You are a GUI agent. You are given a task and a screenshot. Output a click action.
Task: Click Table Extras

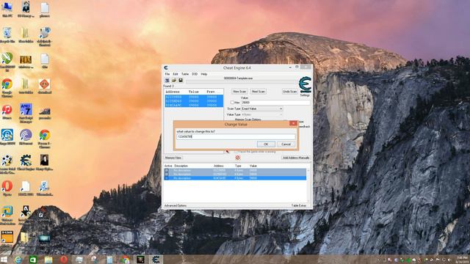tap(299, 205)
